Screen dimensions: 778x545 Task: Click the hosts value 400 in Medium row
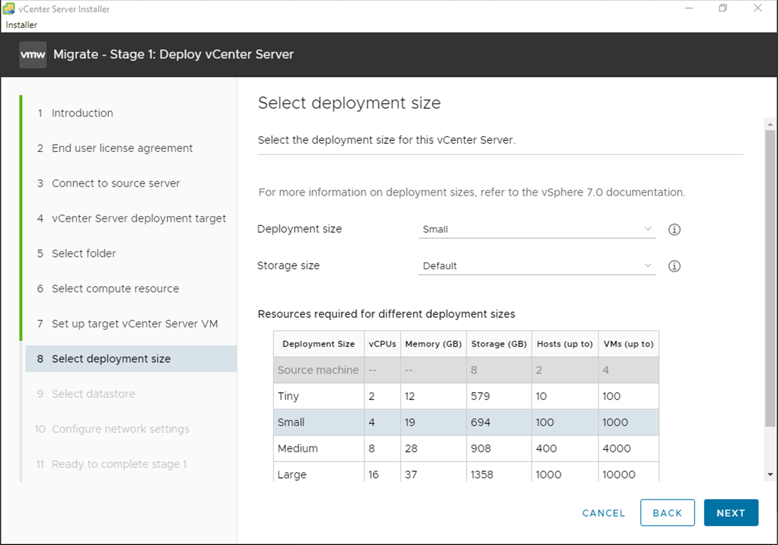click(546, 448)
